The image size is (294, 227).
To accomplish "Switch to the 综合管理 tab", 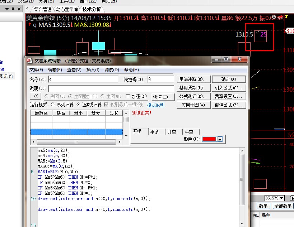I will point(43,9).
